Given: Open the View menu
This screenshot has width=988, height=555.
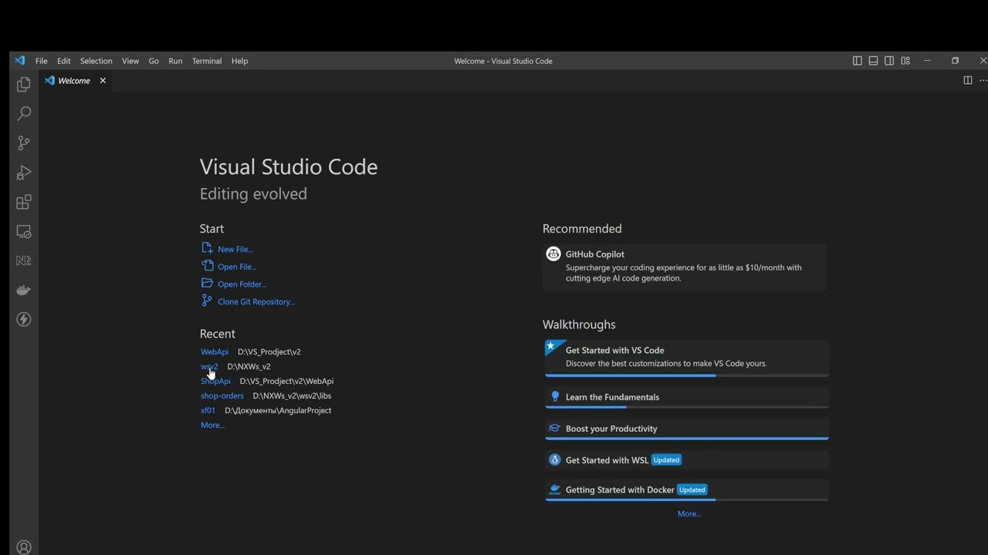Looking at the screenshot, I should [x=130, y=61].
